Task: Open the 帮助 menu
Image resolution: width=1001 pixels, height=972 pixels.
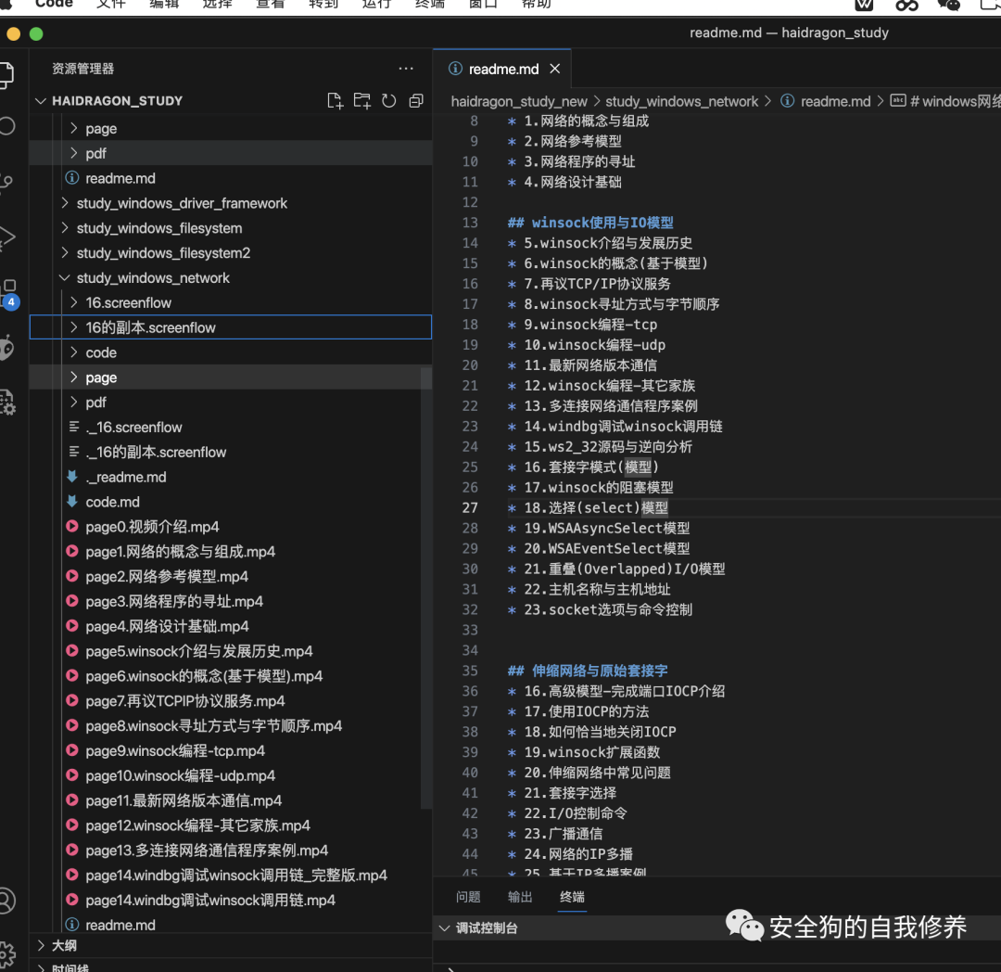Action: tap(537, 5)
